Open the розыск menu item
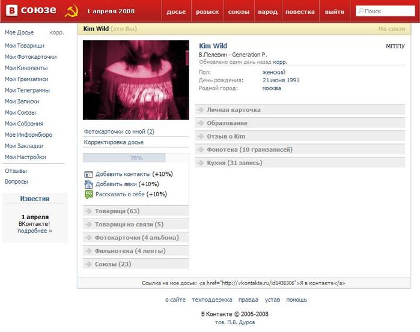 [207, 12]
